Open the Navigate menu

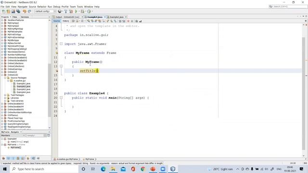coord(23,7)
